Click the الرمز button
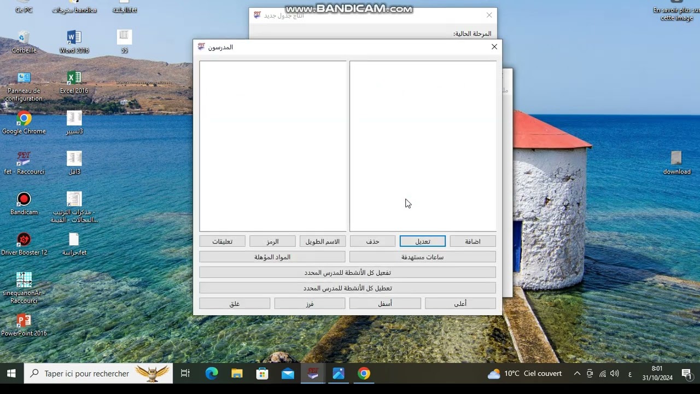The width and height of the screenshot is (700, 394). (272, 241)
